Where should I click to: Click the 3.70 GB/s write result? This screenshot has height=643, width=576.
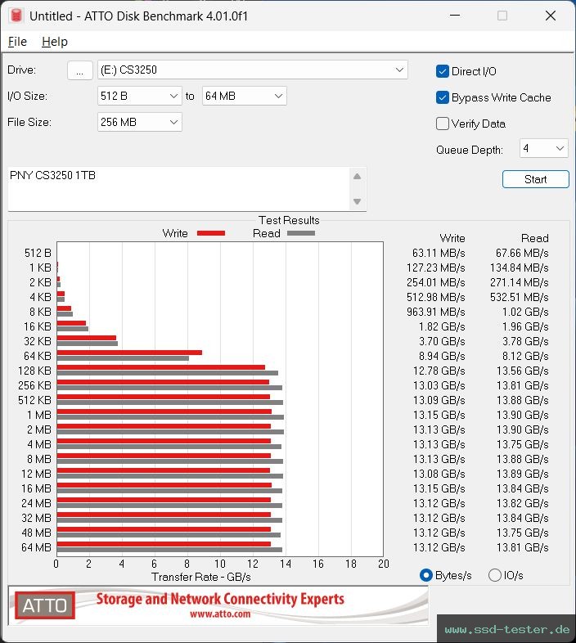442,341
